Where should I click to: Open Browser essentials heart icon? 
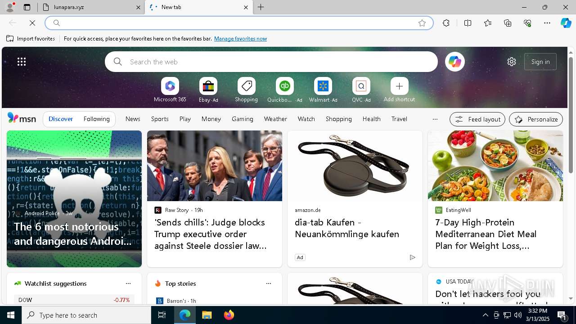coord(527,23)
